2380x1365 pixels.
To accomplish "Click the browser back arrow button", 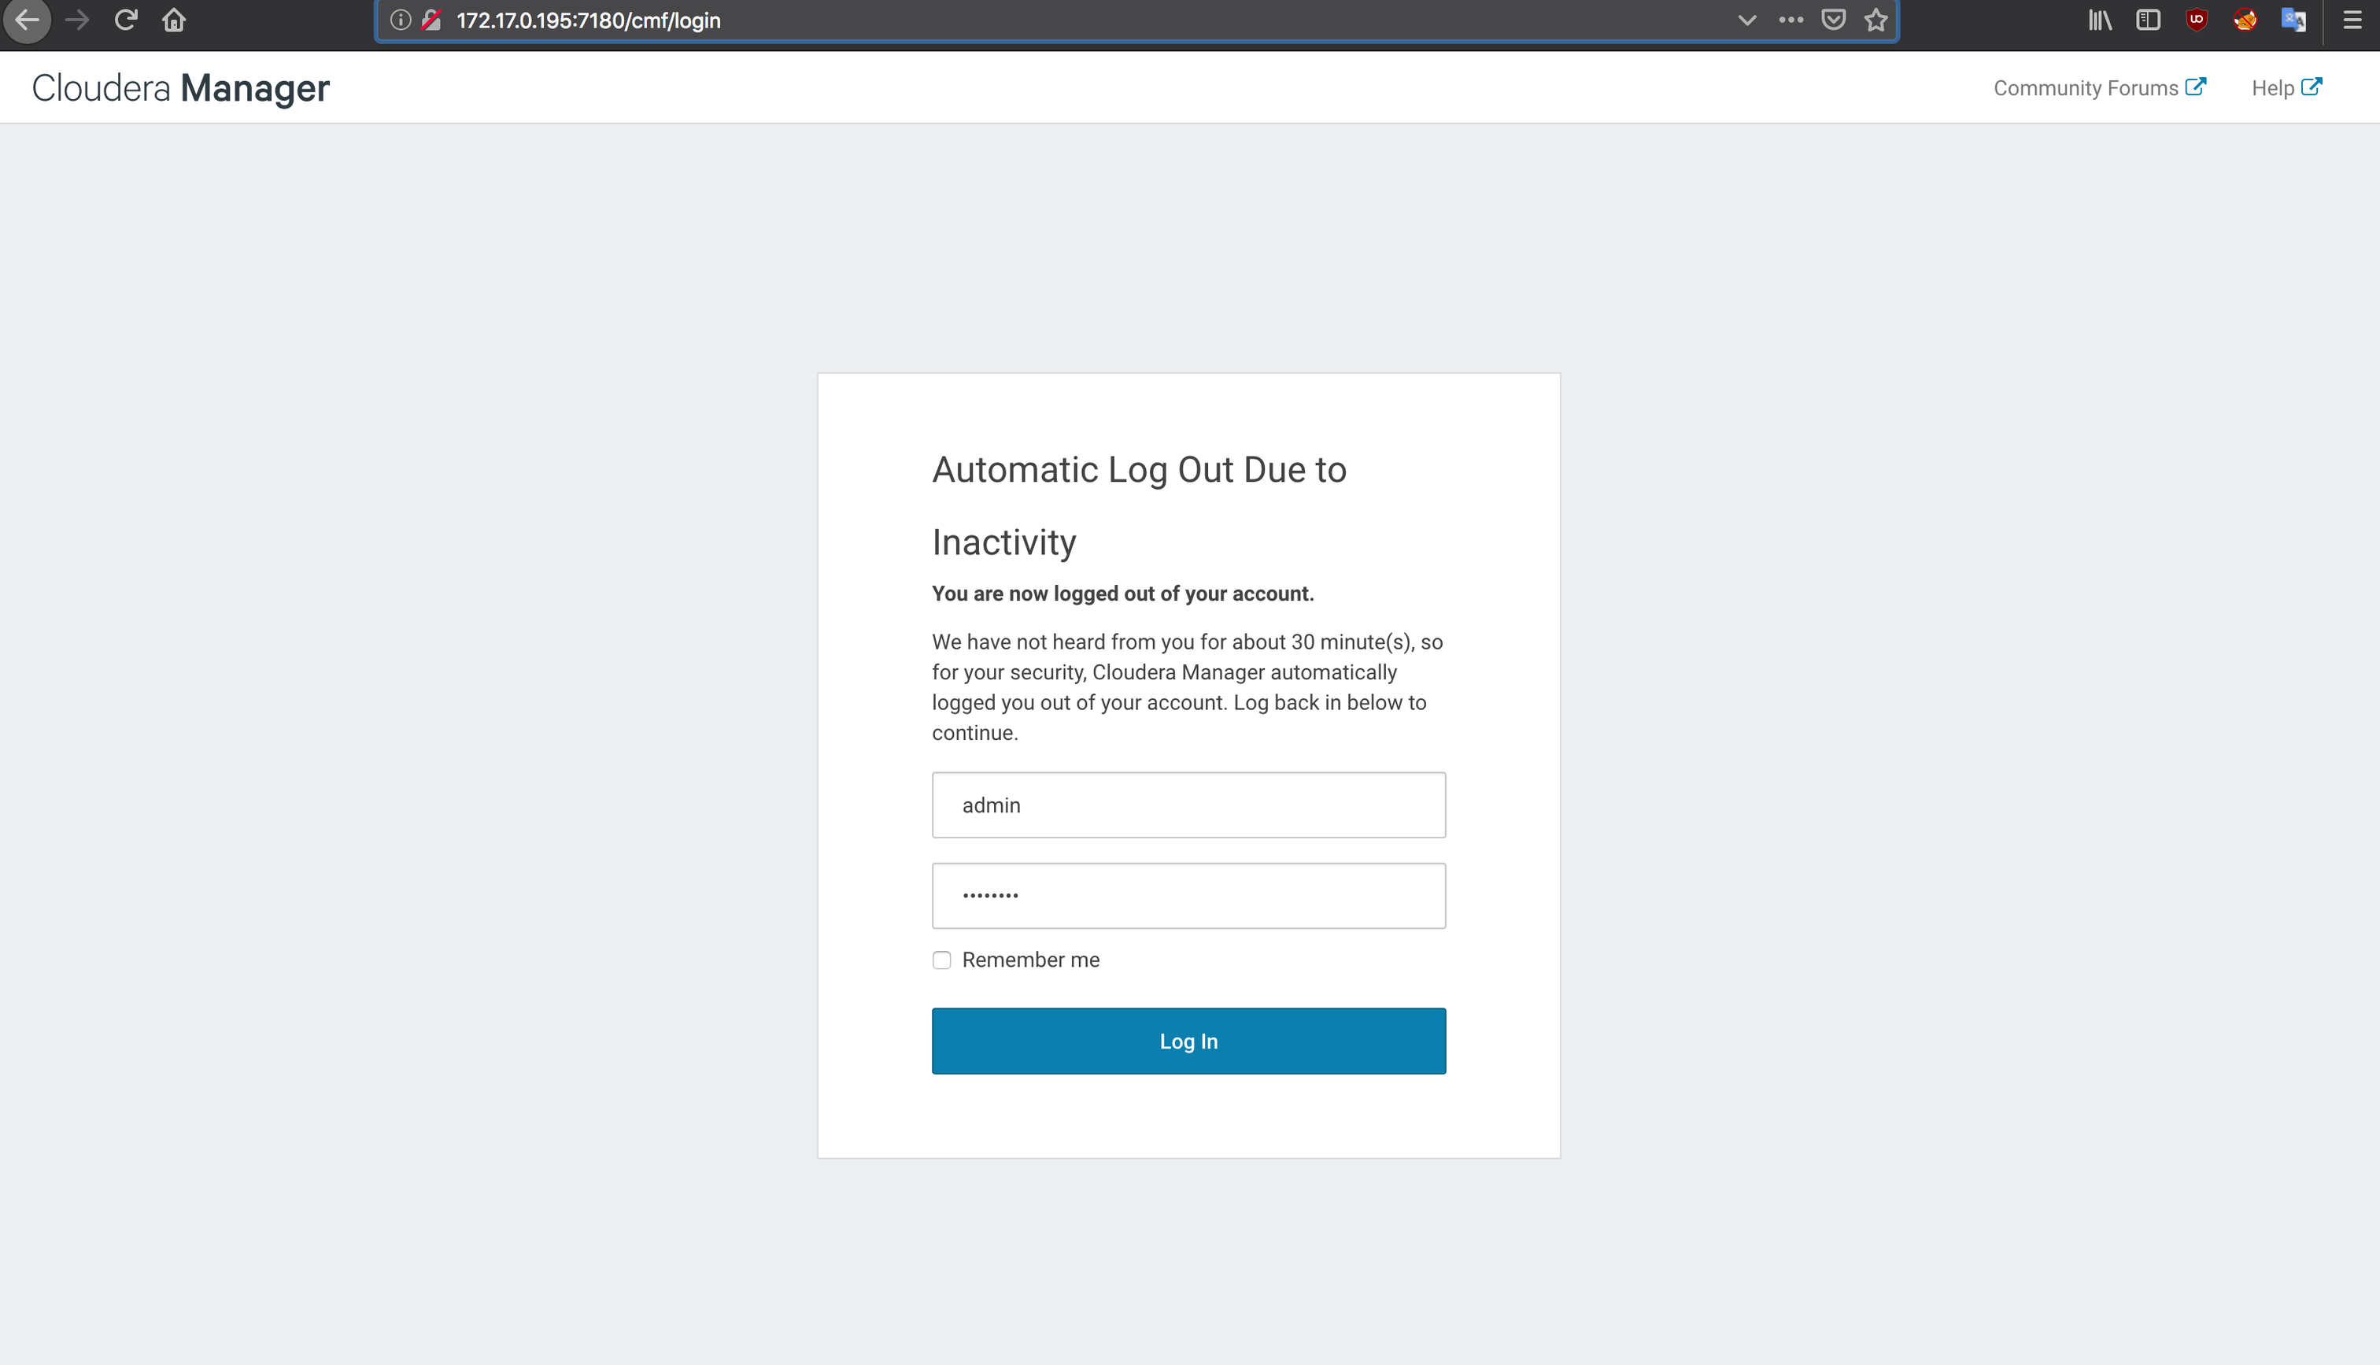I will (28, 20).
